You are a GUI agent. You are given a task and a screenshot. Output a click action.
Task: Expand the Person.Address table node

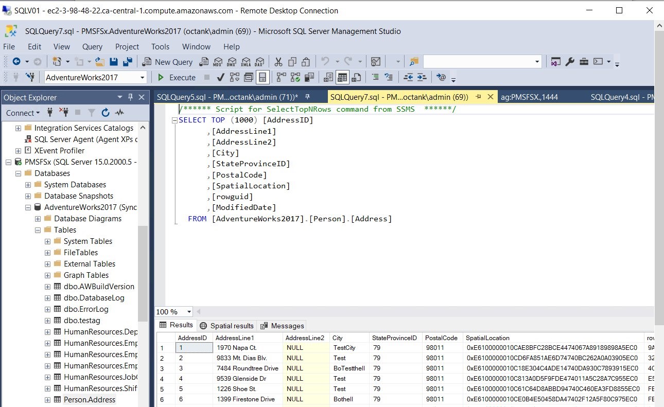[48, 400]
